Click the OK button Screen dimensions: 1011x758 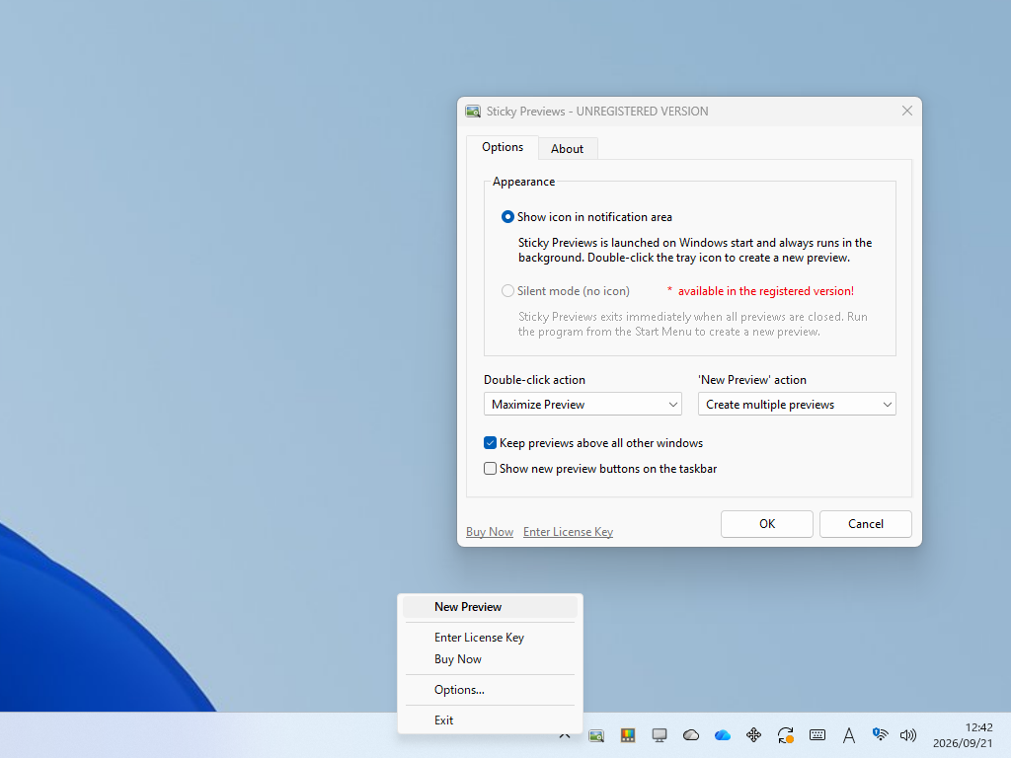point(766,524)
